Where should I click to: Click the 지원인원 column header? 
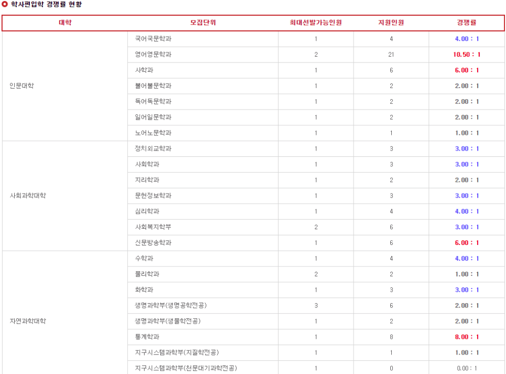pos(391,23)
